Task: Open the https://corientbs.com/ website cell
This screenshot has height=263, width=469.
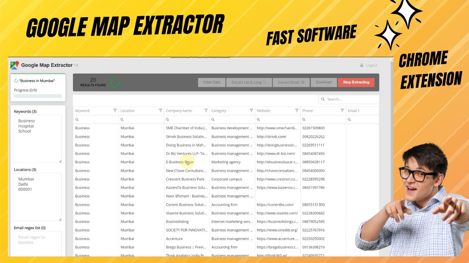Action: click(278, 205)
